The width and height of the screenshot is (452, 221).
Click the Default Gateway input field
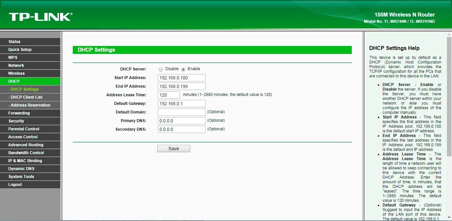pos(182,104)
